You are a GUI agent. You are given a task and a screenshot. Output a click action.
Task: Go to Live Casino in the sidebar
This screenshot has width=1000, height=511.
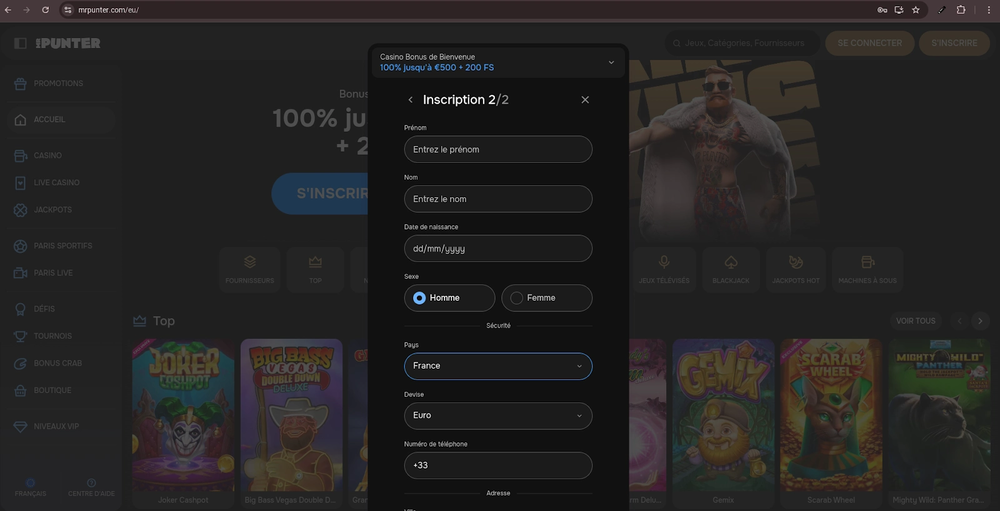[56, 183]
